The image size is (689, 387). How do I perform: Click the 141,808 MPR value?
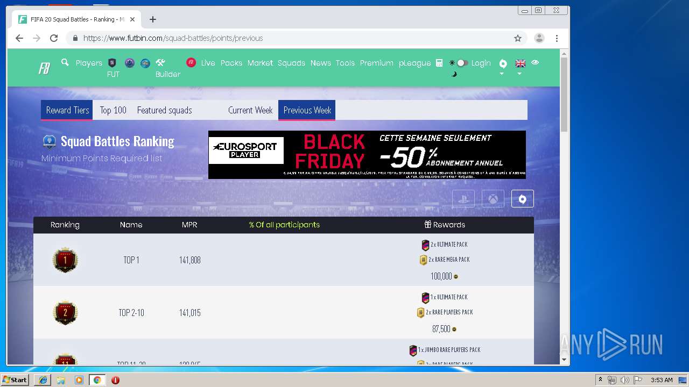(190, 260)
